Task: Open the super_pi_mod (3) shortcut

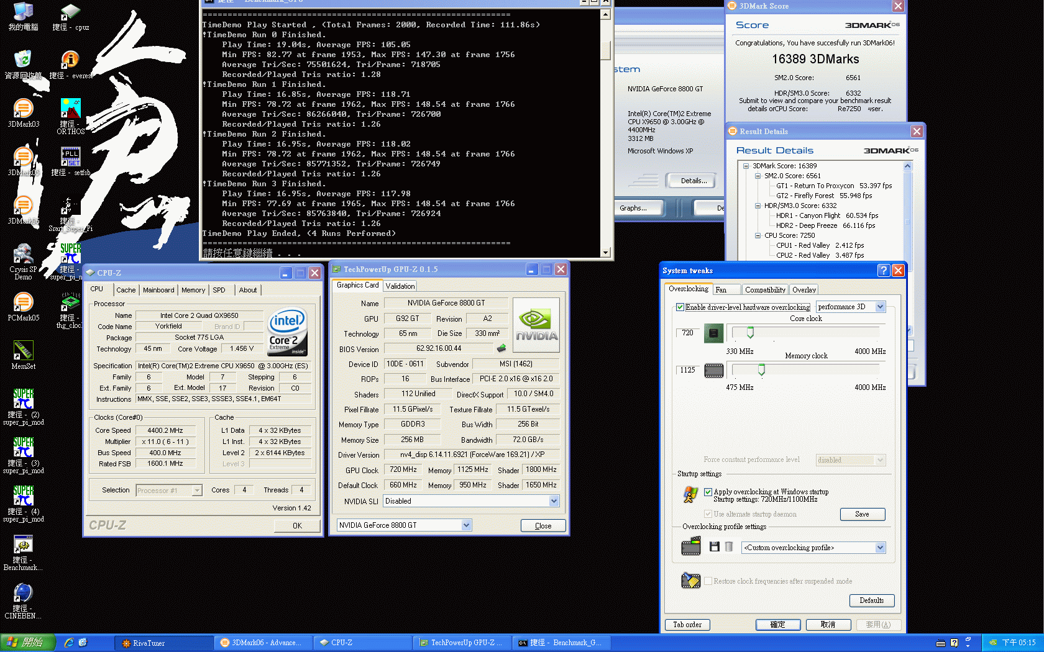Action: point(23,455)
